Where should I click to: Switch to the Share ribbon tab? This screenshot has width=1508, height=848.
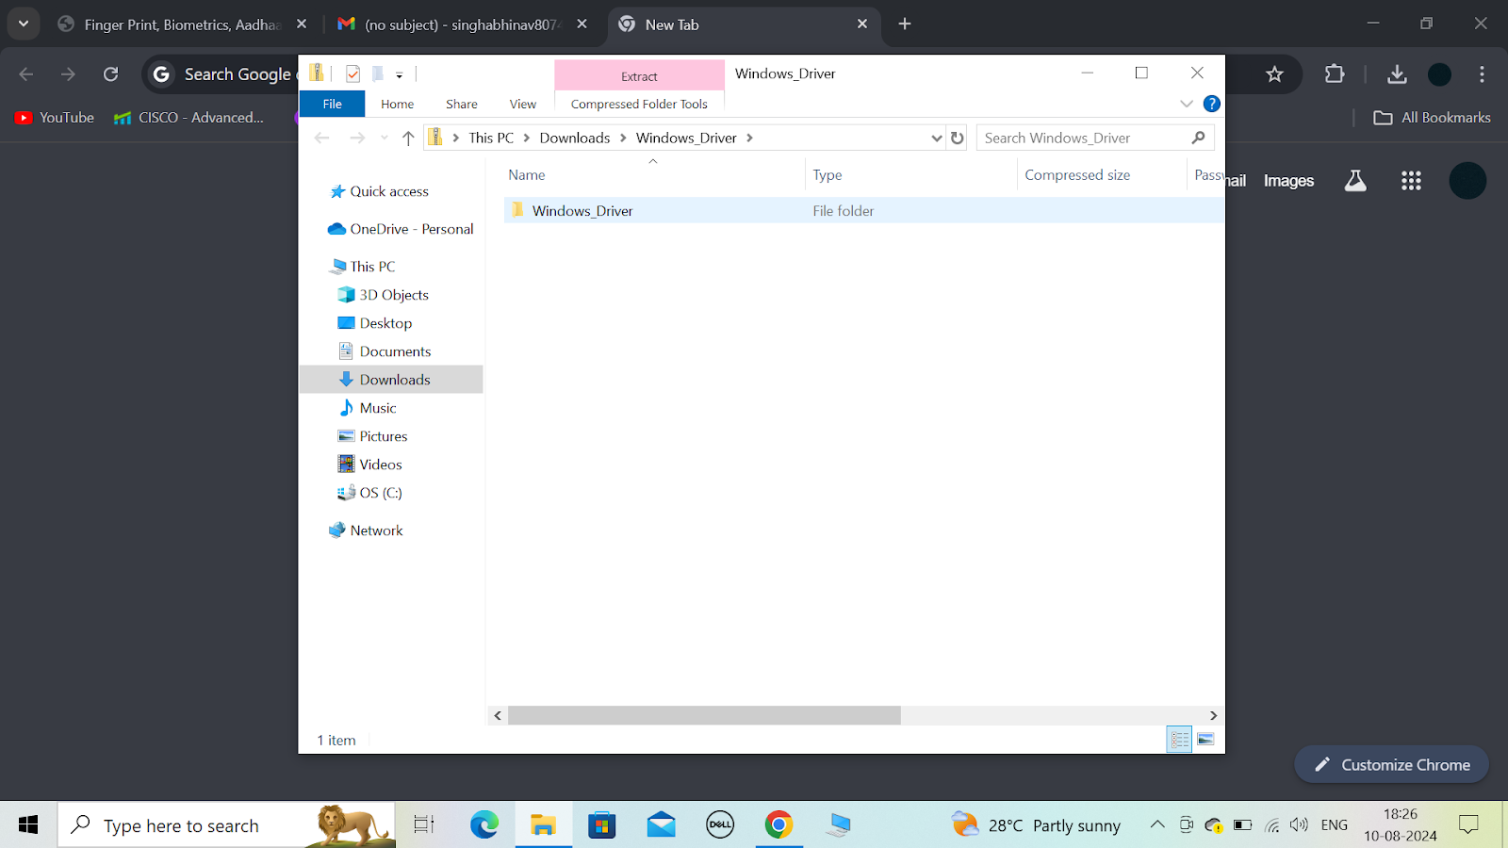pos(462,104)
